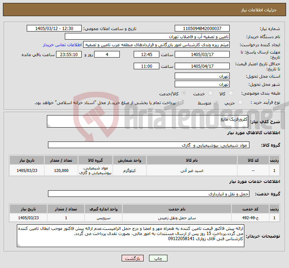Click the نام خدمت column header
The height and width of the screenshot is (268, 289).
[177, 209]
